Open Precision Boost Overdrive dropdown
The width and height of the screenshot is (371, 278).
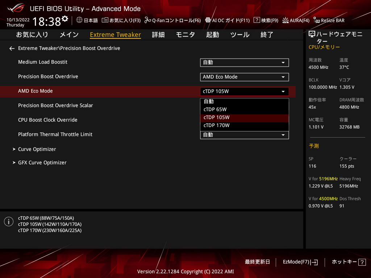point(245,77)
